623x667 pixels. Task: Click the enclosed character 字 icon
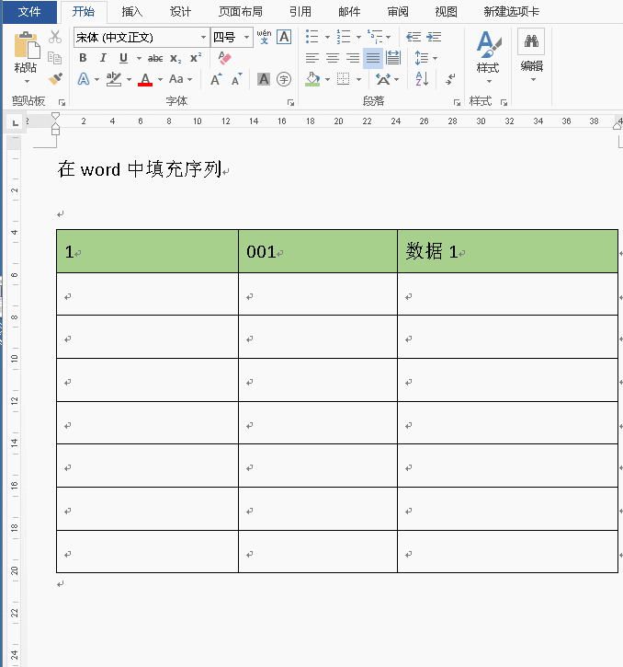click(x=283, y=79)
